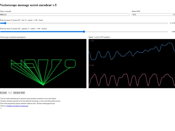Click the contact email address line
The image size is (175, 131).
click(x=28, y=104)
